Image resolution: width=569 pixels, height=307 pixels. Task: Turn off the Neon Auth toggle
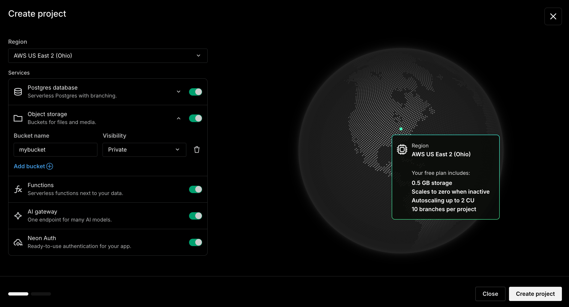point(196,242)
